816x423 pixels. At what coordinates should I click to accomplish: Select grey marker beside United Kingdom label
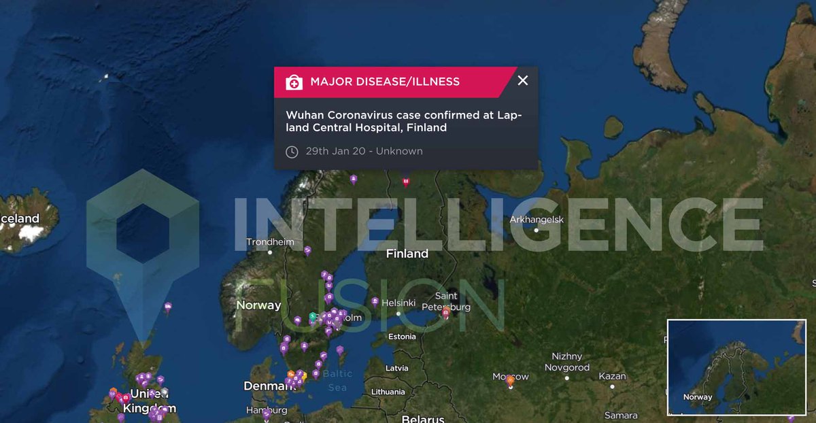tap(164, 392)
